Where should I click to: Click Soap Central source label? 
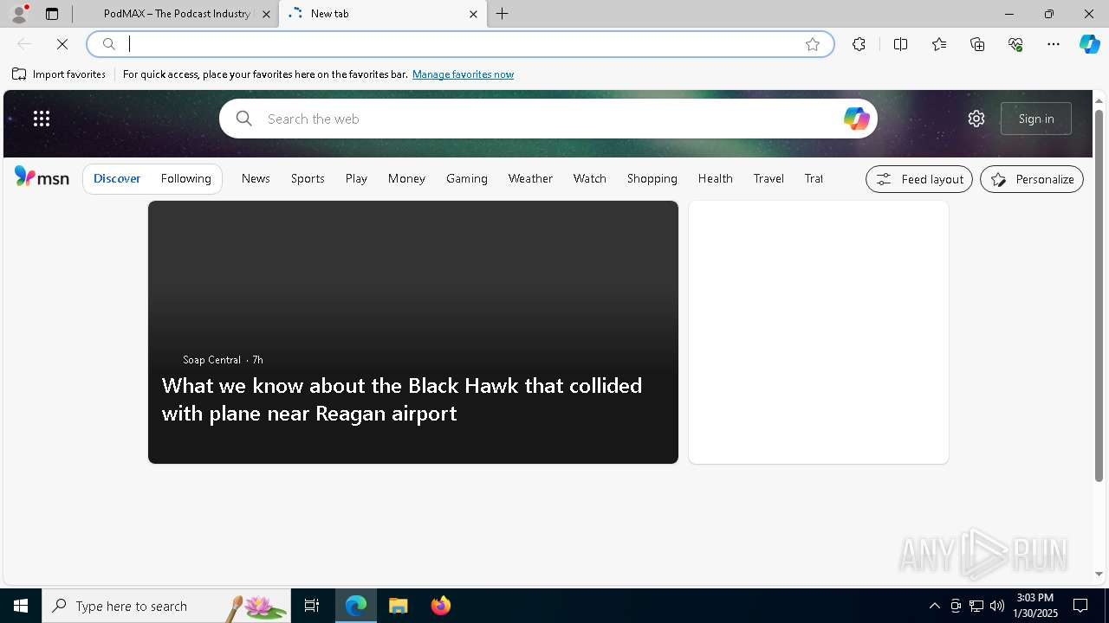coord(211,359)
